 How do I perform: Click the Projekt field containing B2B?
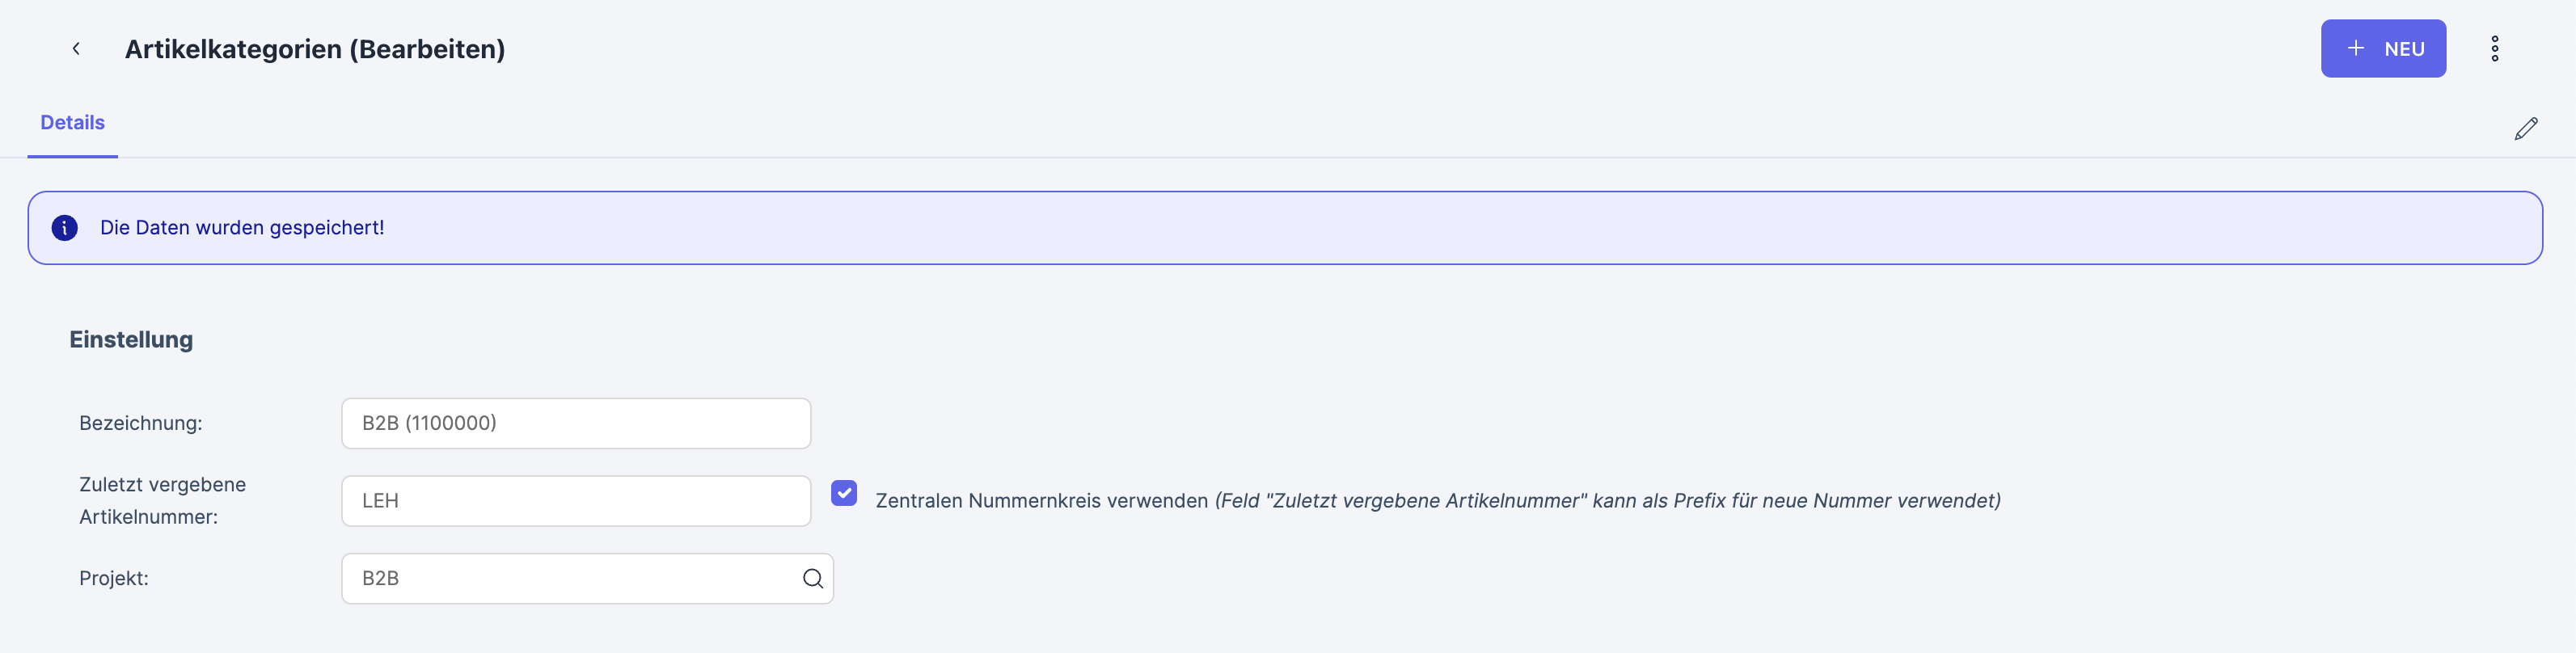pos(570,579)
